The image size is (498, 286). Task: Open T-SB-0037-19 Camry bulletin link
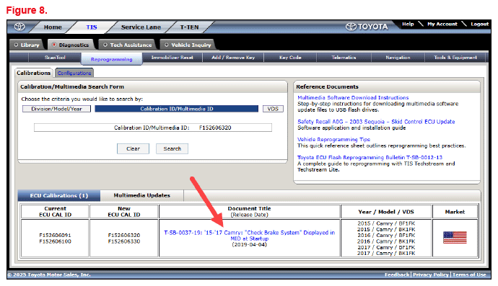[x=249, y=236]
